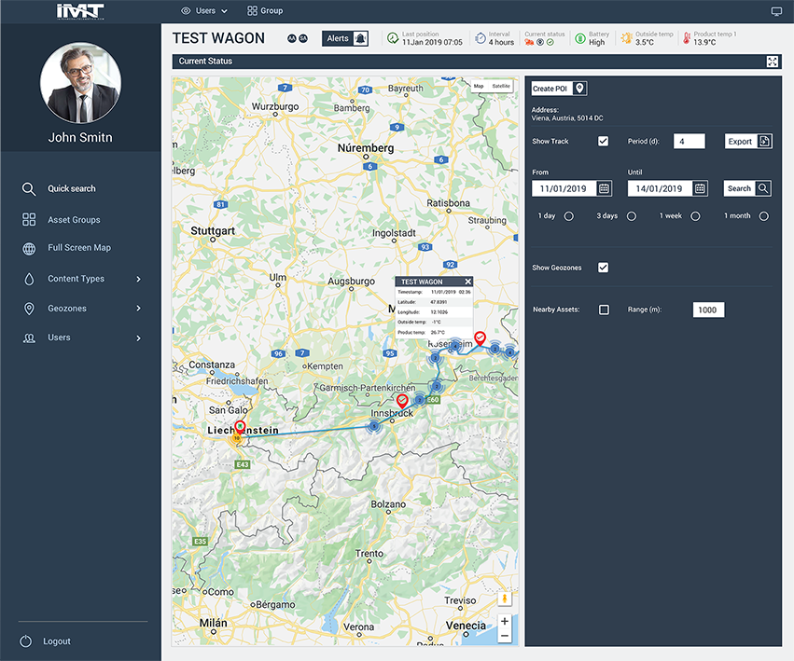
Task: Click the Alerts bell button
Action: click(345, 38)
